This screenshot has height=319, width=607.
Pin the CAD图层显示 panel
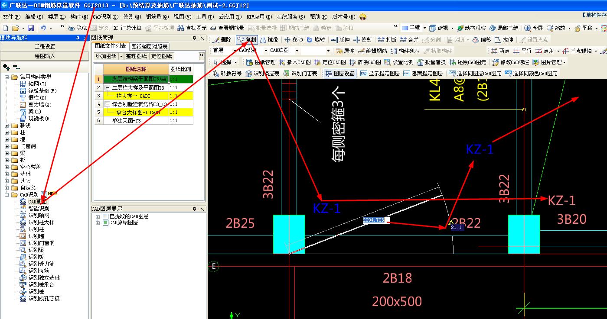tap(194, 209)
